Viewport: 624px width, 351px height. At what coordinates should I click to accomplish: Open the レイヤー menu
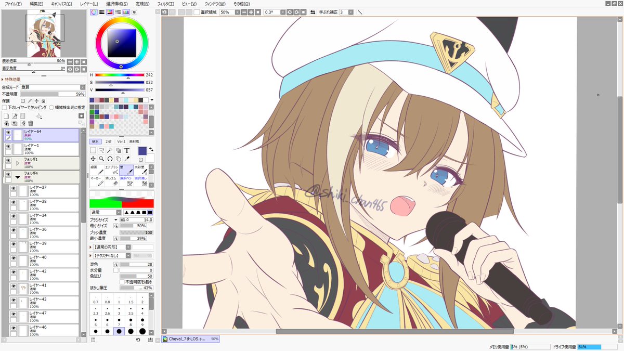tap(89, 3)
